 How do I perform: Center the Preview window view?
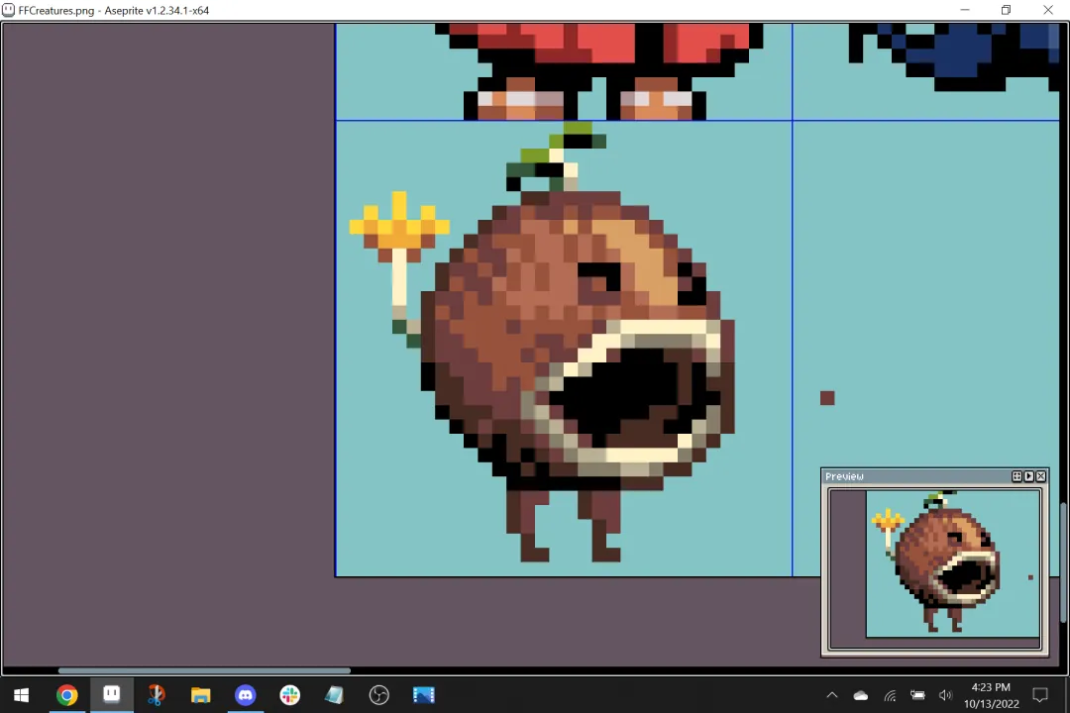[1016, 476]
